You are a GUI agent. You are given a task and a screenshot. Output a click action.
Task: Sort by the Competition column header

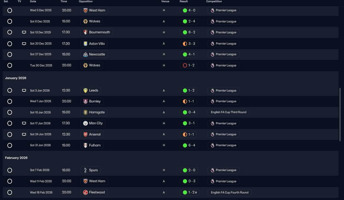click(214, 1)
